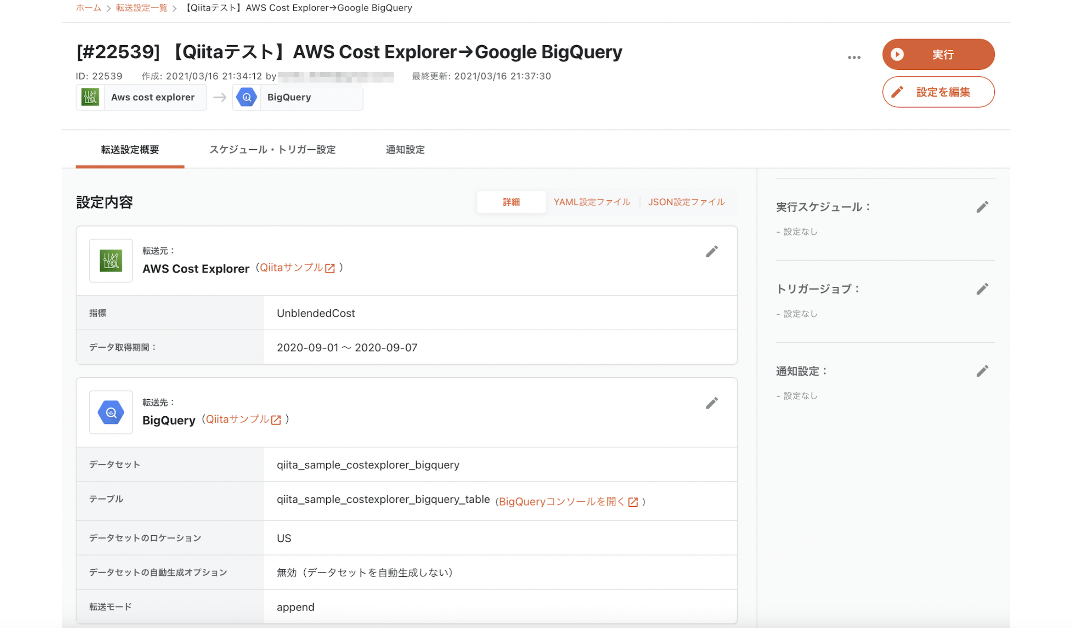The width and height of the screenshot is (1072, 628).
Task: Select the 転送設定概要 tab
Action: 130,150
